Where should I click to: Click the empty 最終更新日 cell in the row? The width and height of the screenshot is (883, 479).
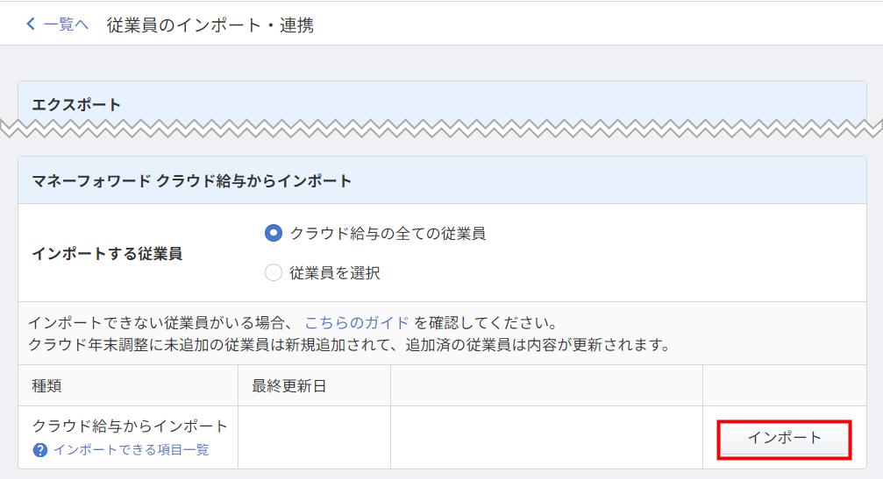click(314, 437)
